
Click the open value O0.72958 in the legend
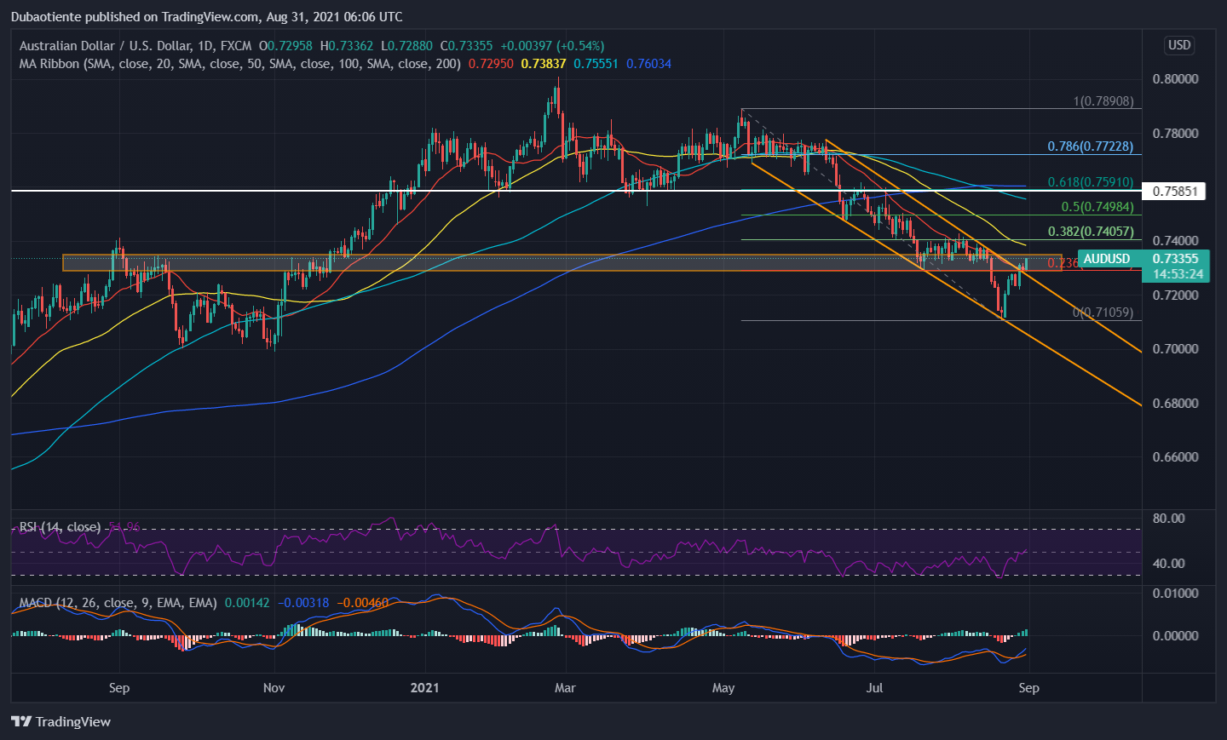(285, 46)
